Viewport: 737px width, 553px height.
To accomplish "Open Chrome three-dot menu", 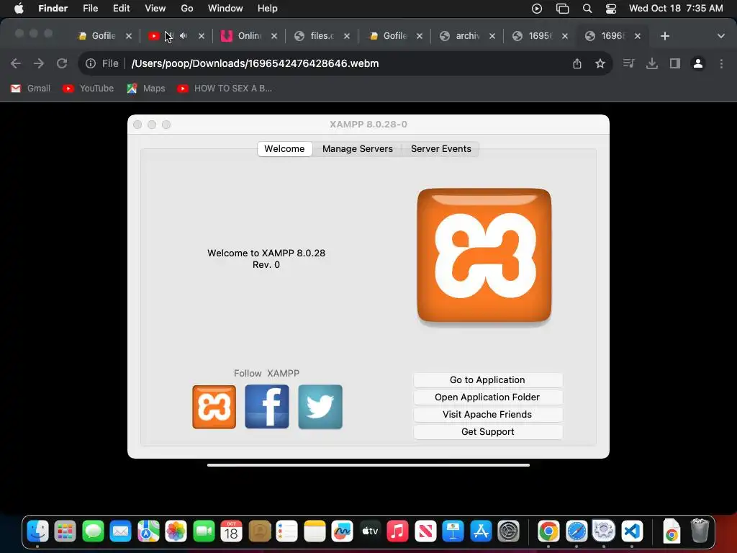I will point(721,63).
